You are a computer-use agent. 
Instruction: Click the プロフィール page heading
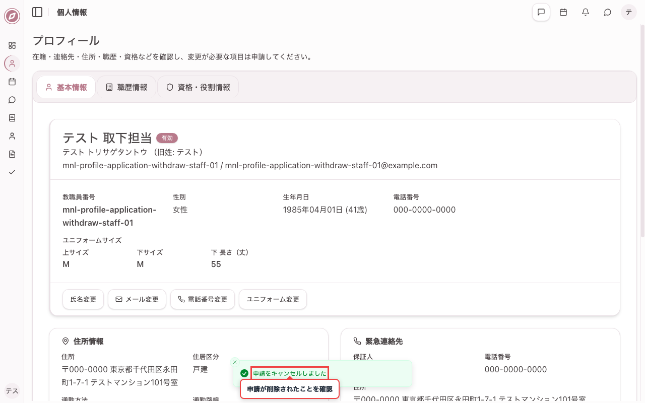66,41
